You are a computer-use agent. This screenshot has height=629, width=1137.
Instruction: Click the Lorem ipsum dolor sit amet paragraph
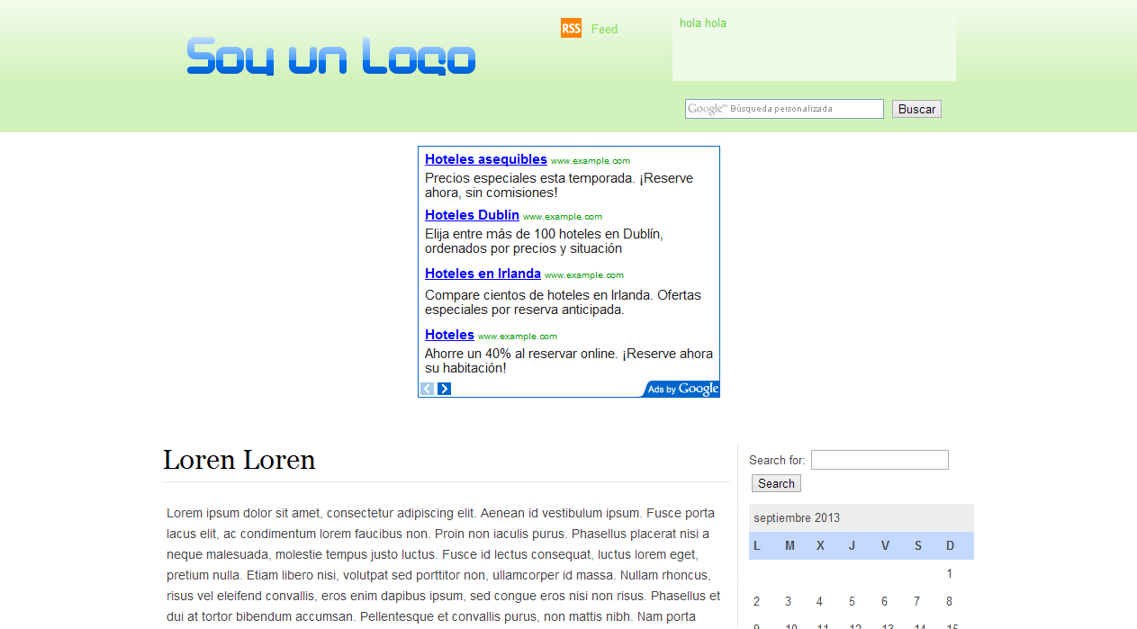pos(444,565)
